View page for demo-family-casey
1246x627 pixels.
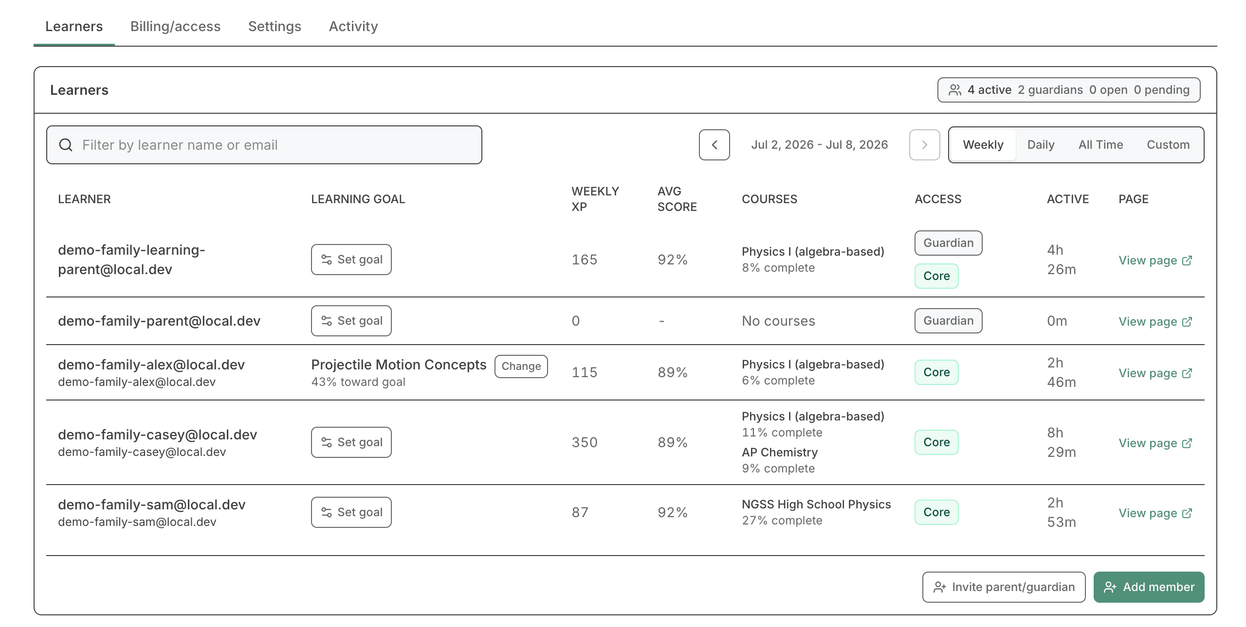point(1155,443)
